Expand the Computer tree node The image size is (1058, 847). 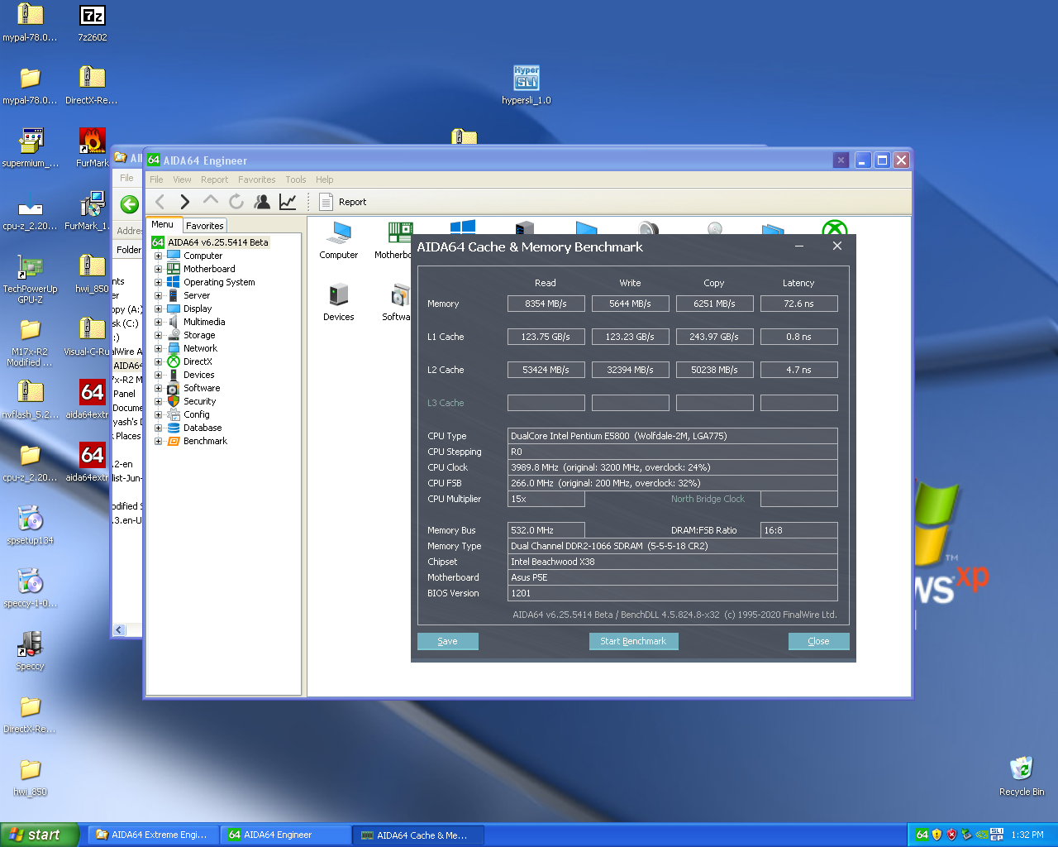tap(158, 256)
